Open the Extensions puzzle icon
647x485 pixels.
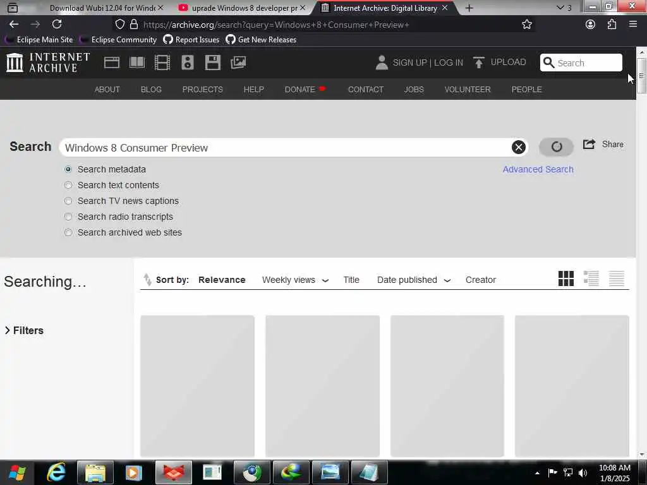pos(612,25)
